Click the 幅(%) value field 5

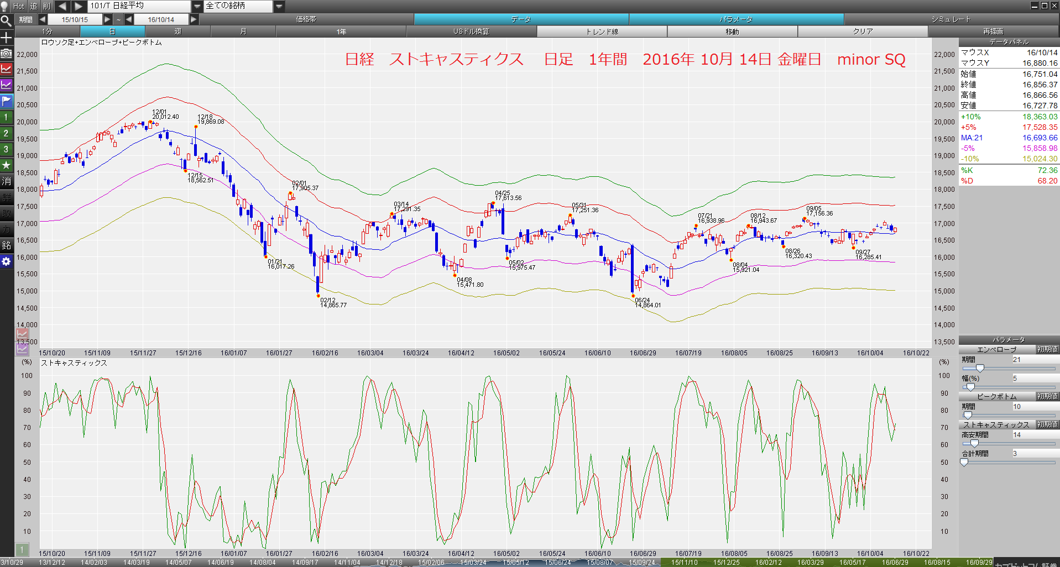1035,378
